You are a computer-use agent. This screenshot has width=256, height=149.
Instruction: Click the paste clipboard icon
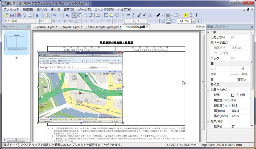48,15
